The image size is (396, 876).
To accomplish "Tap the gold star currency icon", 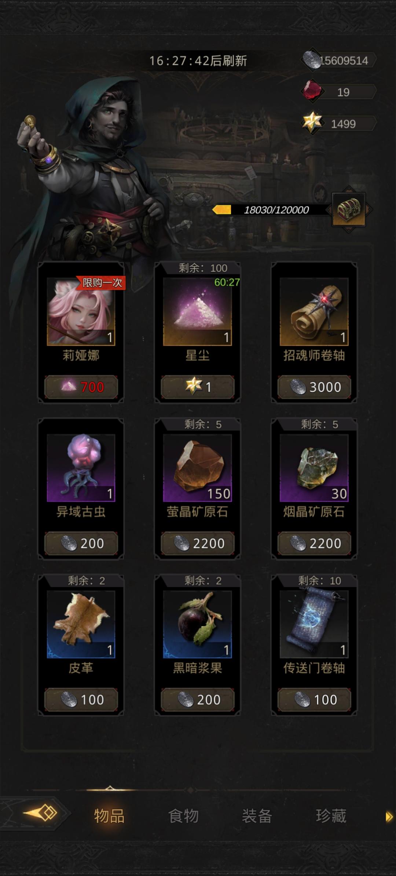I will coord(312,122).
